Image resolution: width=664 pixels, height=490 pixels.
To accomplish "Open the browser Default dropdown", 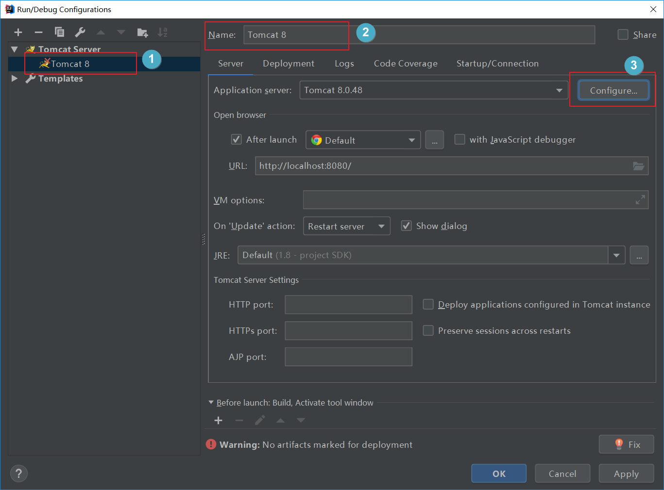I will 363,140.
